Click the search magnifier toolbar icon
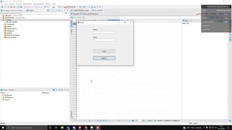This screenshot has height=130, width=232. tap(100, 7)
